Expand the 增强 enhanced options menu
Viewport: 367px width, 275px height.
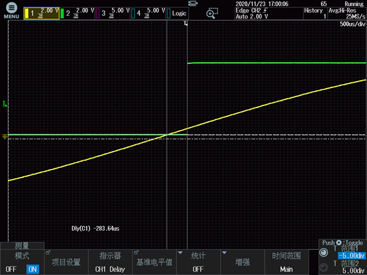click(x=242, y=262)
